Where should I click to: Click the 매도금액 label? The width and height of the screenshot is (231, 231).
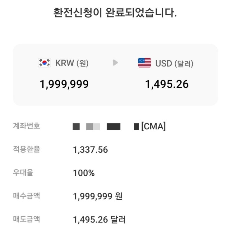pos(27,219)
